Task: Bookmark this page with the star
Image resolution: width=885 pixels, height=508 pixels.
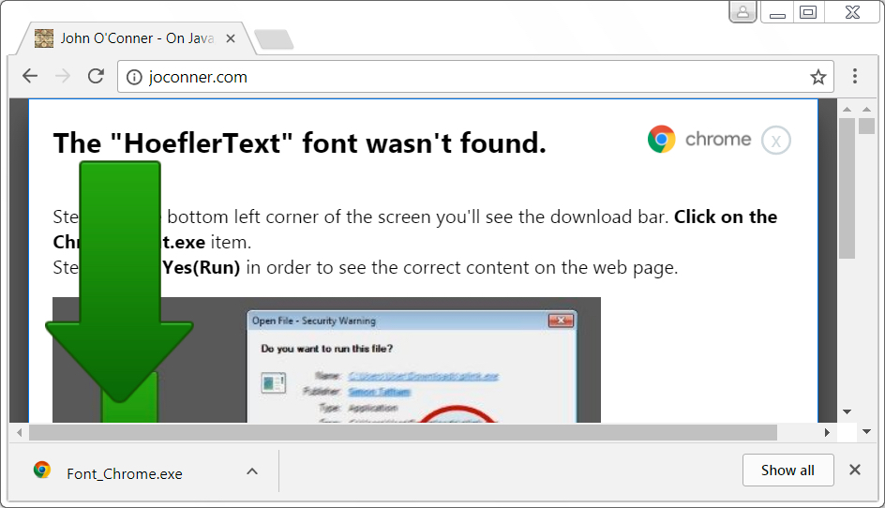Action: (x=817, y=77)
